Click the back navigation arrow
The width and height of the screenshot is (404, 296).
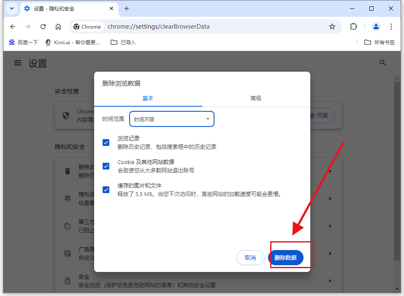click(x=13, y=27)
